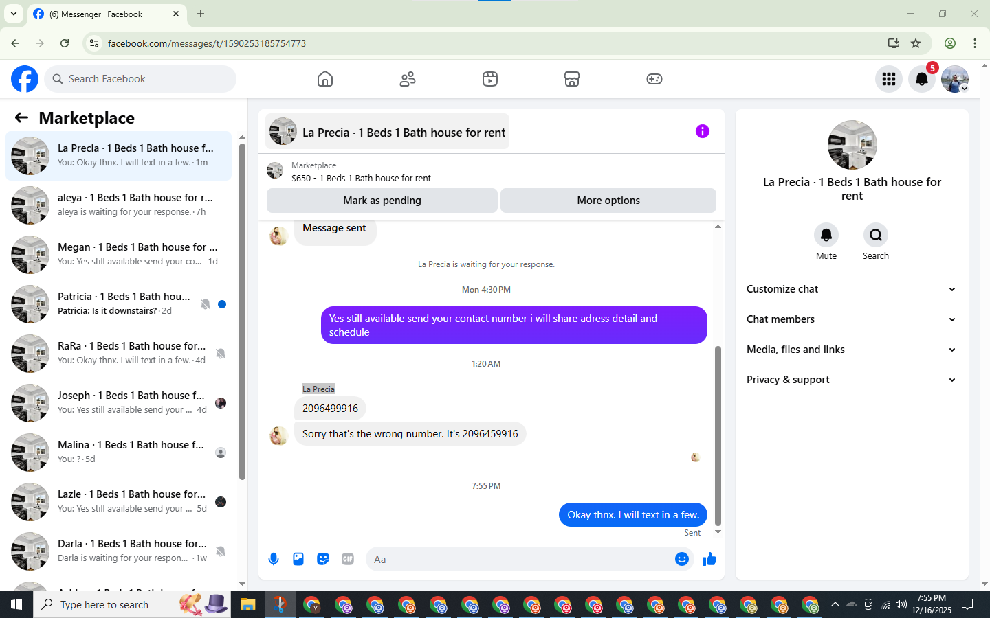Click the chat scroll-down arrow
990x618 pixels.
click(x=718, y=532)
